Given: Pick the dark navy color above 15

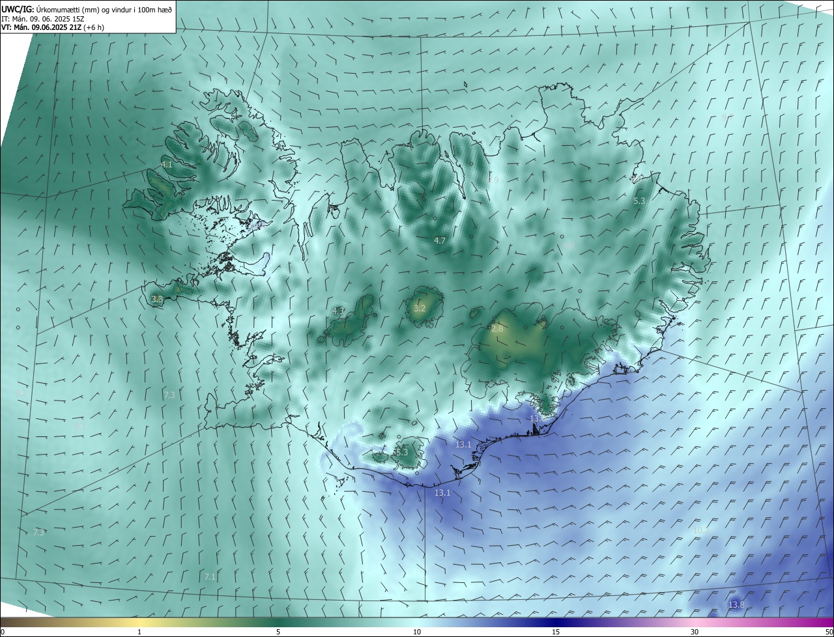Looking at the screenshot, I should click(x=556, y=622).
